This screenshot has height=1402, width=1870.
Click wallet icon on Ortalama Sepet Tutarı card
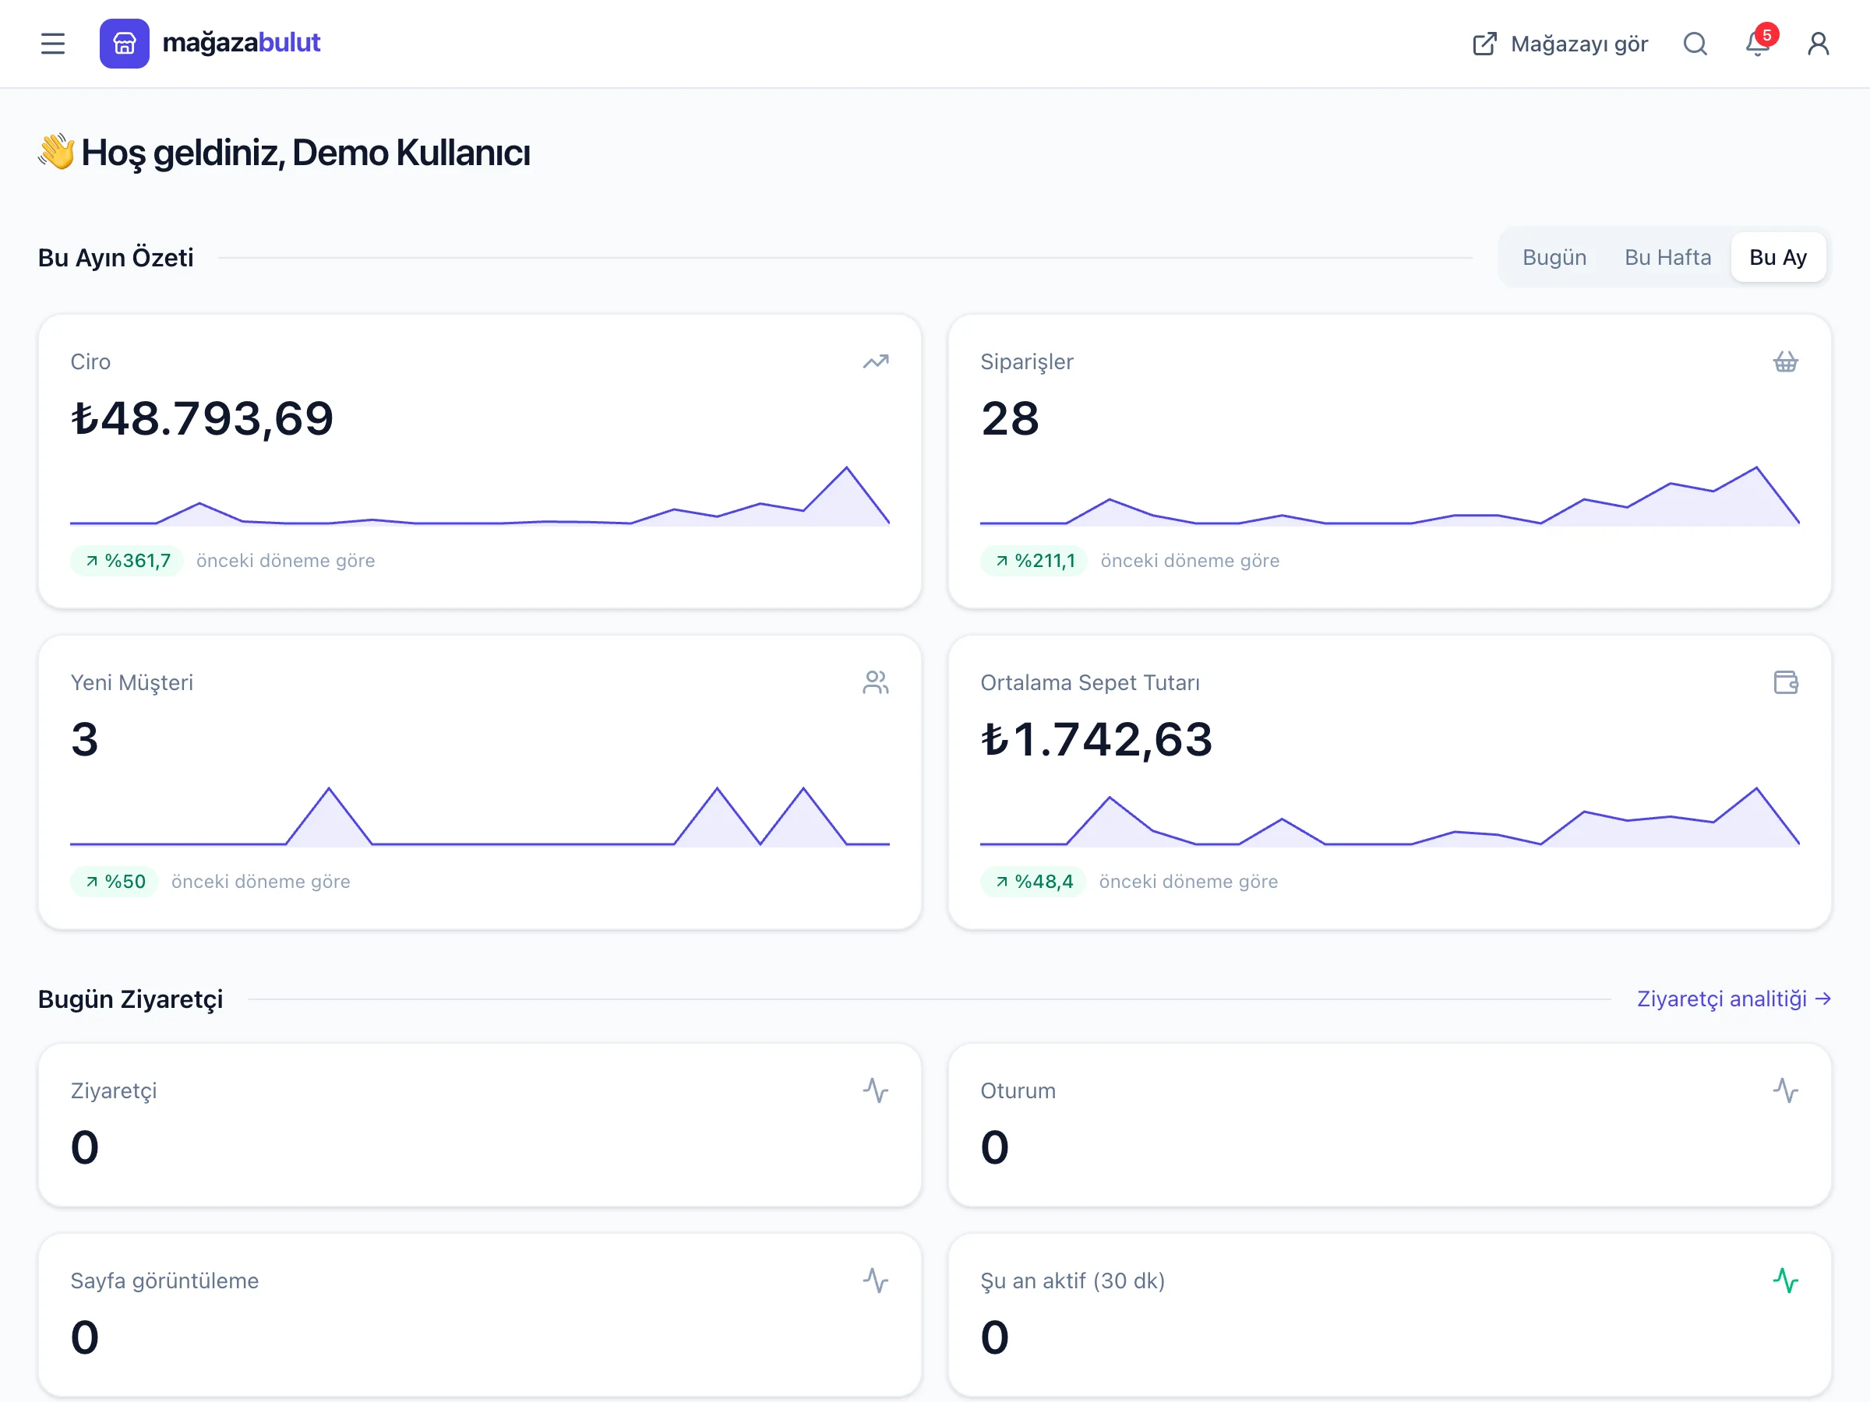[1786, 682]
